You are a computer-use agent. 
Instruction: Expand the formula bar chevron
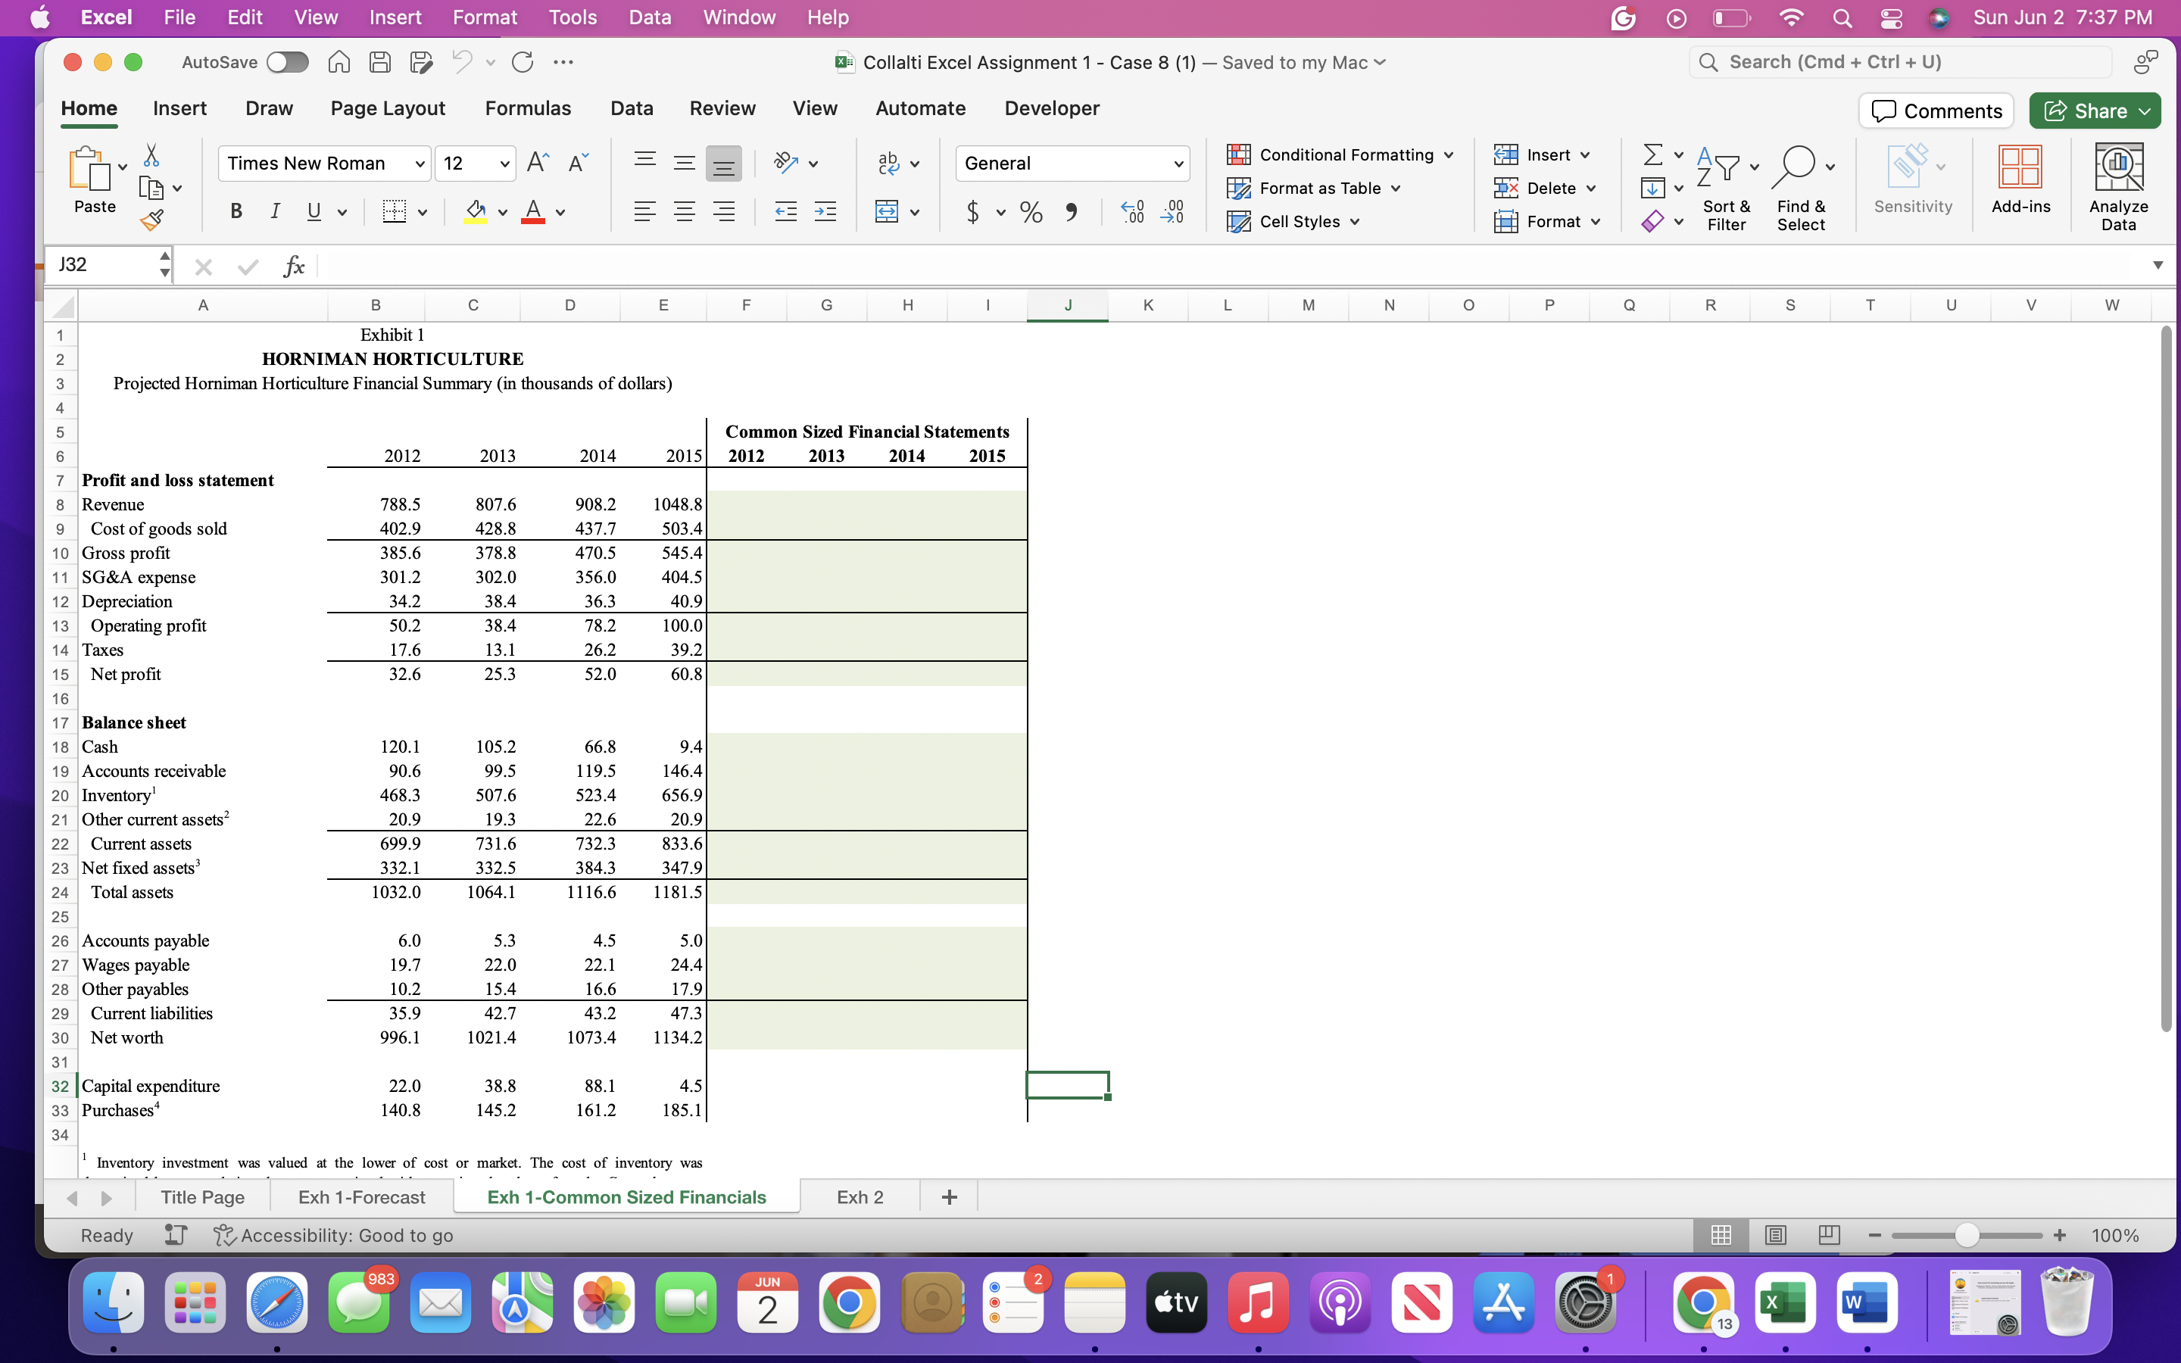(x=2157, y=265)
